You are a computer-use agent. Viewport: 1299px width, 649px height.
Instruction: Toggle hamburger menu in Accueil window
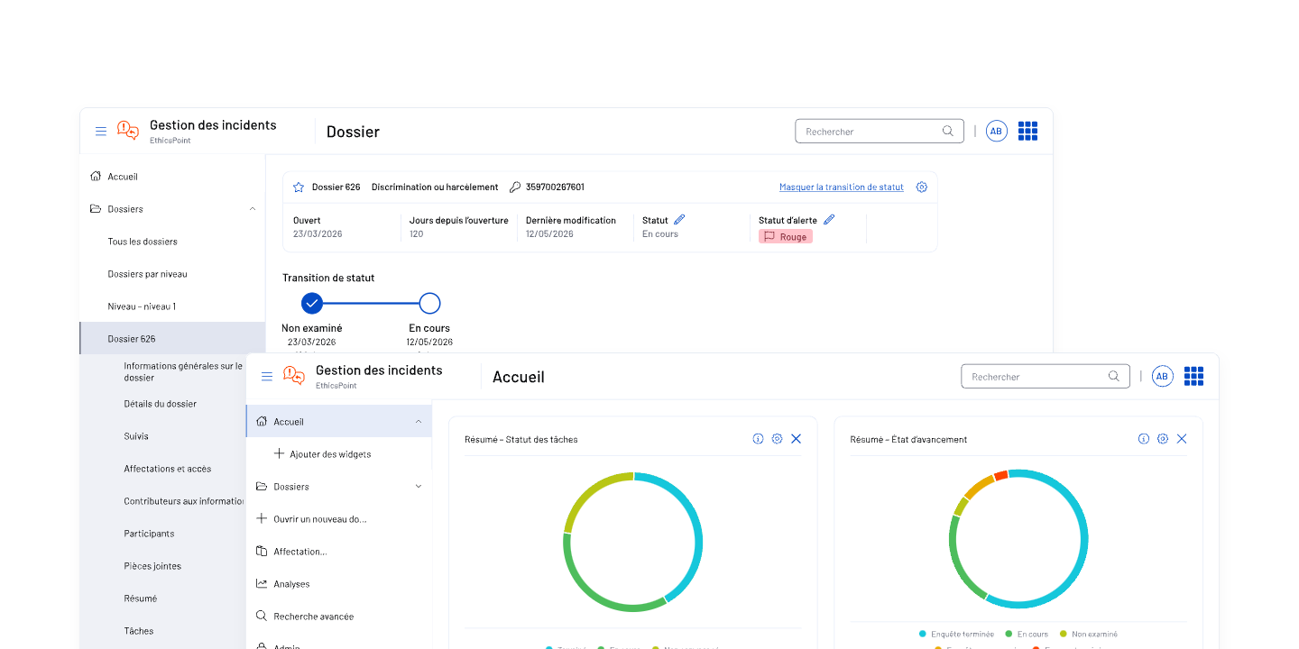[x=267, y=377]
